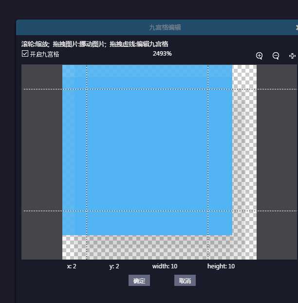Viewport: 298px width, 303px height.
Task: Click the zoom in magnifier icon
Action: click(x=259, y=56)
